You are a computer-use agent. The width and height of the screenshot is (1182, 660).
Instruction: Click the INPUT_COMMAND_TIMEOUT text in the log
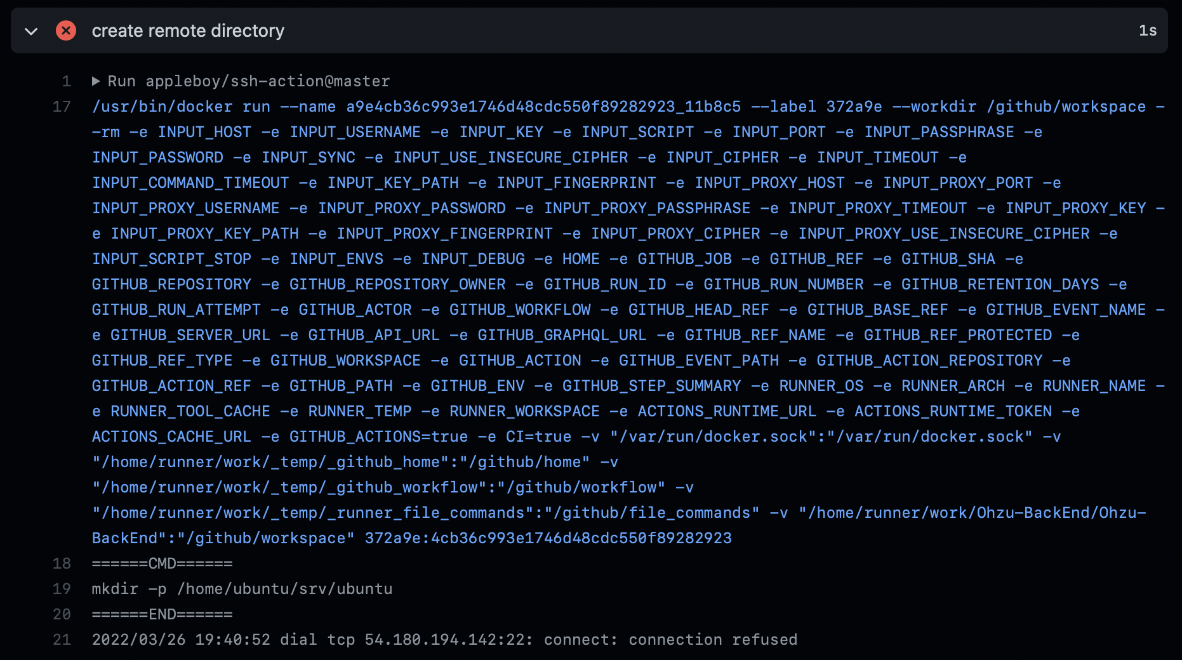pos(190,183)
